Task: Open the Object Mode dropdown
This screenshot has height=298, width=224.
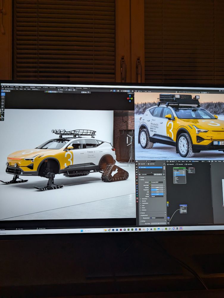Action: 10,89
